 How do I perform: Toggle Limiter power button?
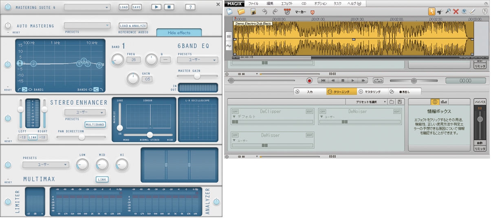click(x=8, y=202)
